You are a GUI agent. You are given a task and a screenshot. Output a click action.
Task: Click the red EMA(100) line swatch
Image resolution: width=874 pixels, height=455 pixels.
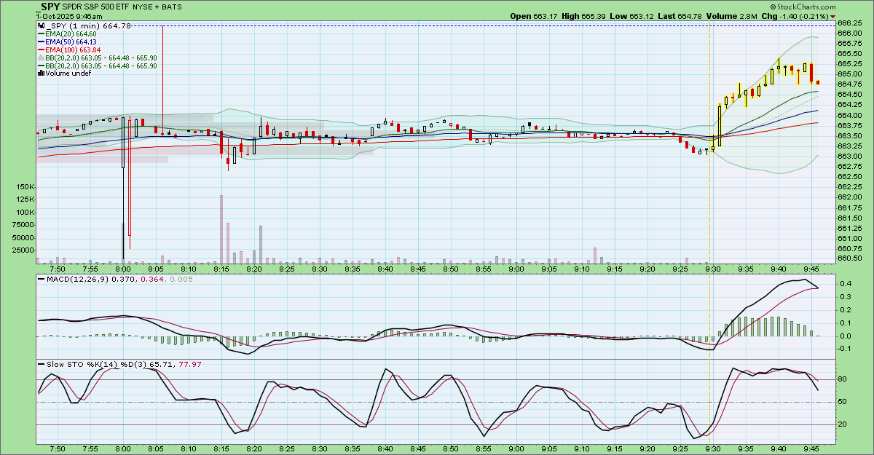click(41, 50)
